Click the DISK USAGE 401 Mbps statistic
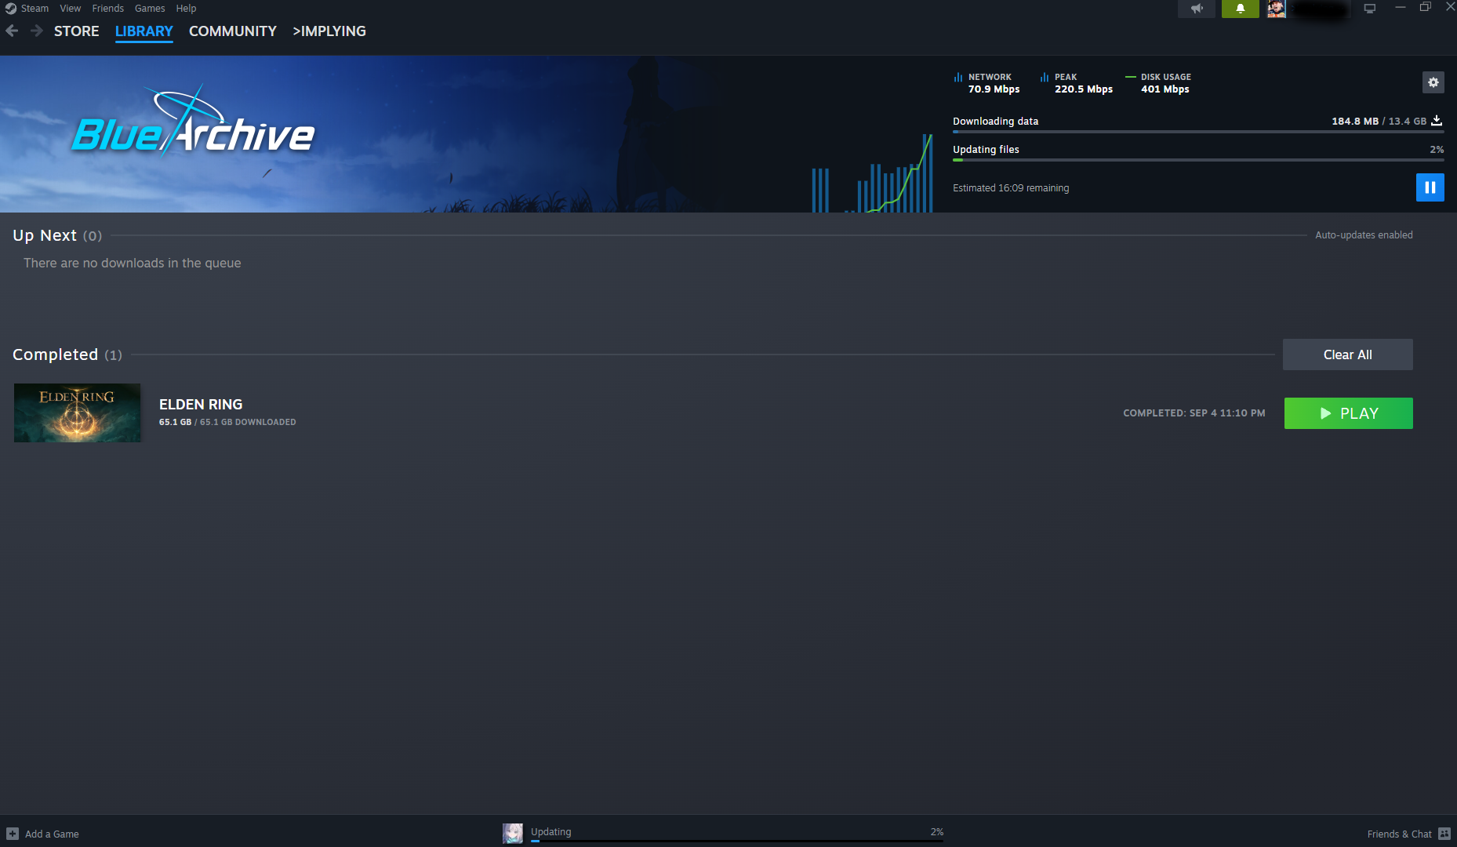 pyautogui.click(x=1158, y=83)
